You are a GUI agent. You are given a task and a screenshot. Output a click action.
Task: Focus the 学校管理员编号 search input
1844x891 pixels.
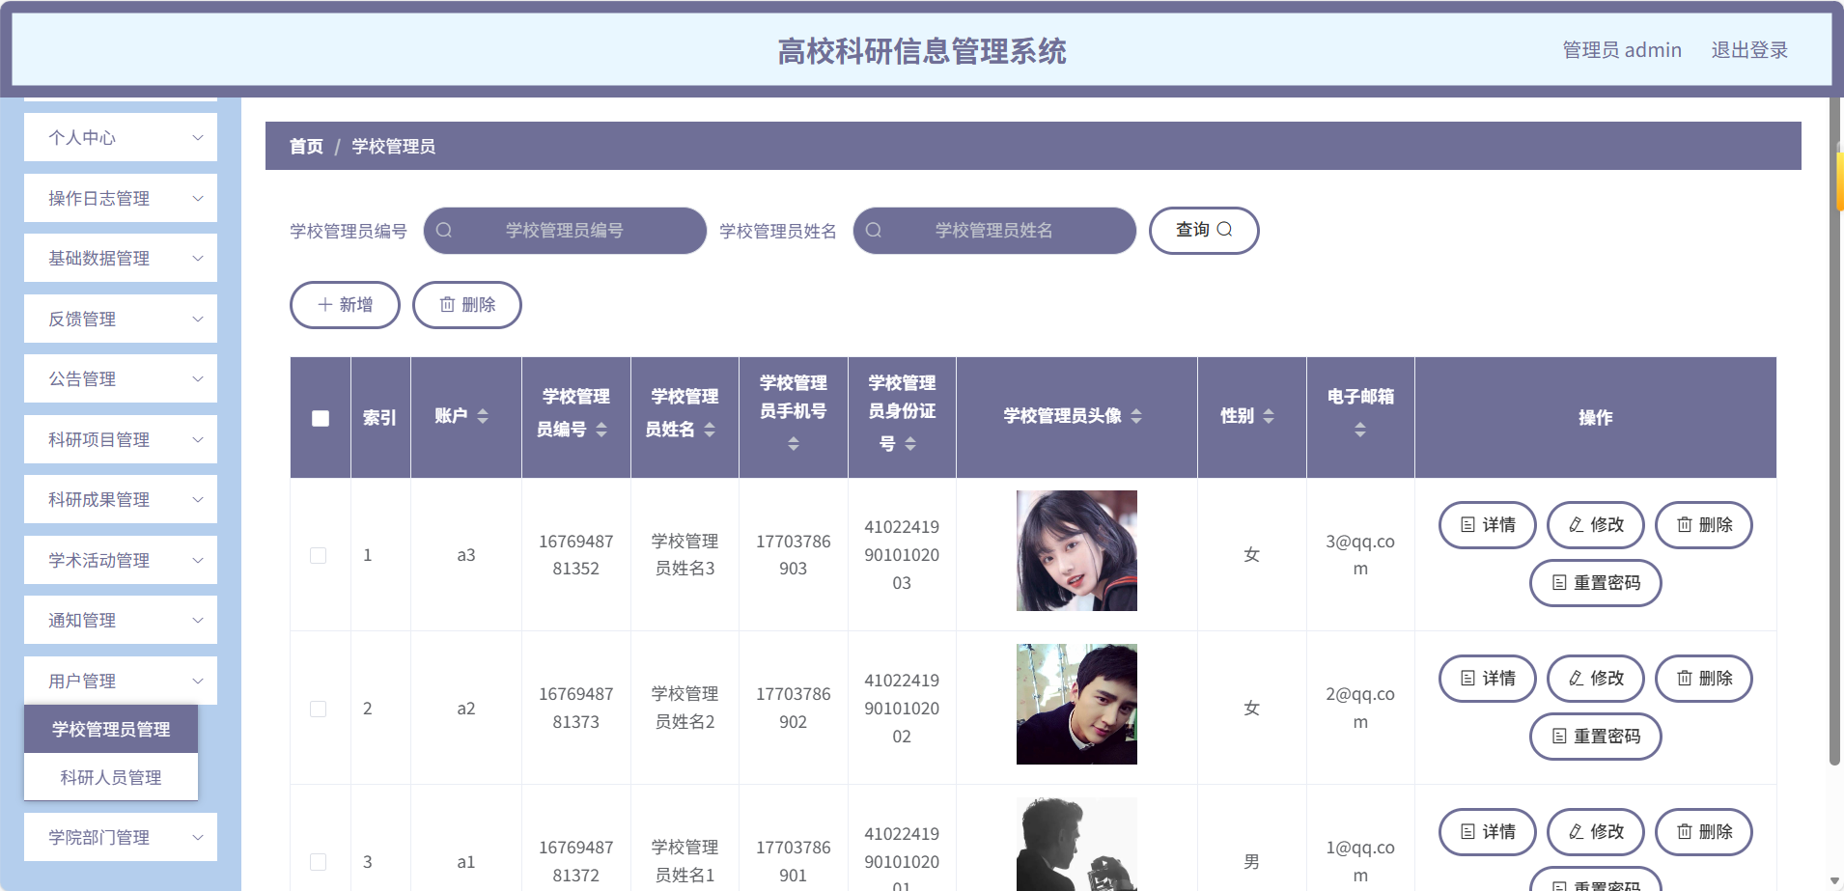(565, 231)
